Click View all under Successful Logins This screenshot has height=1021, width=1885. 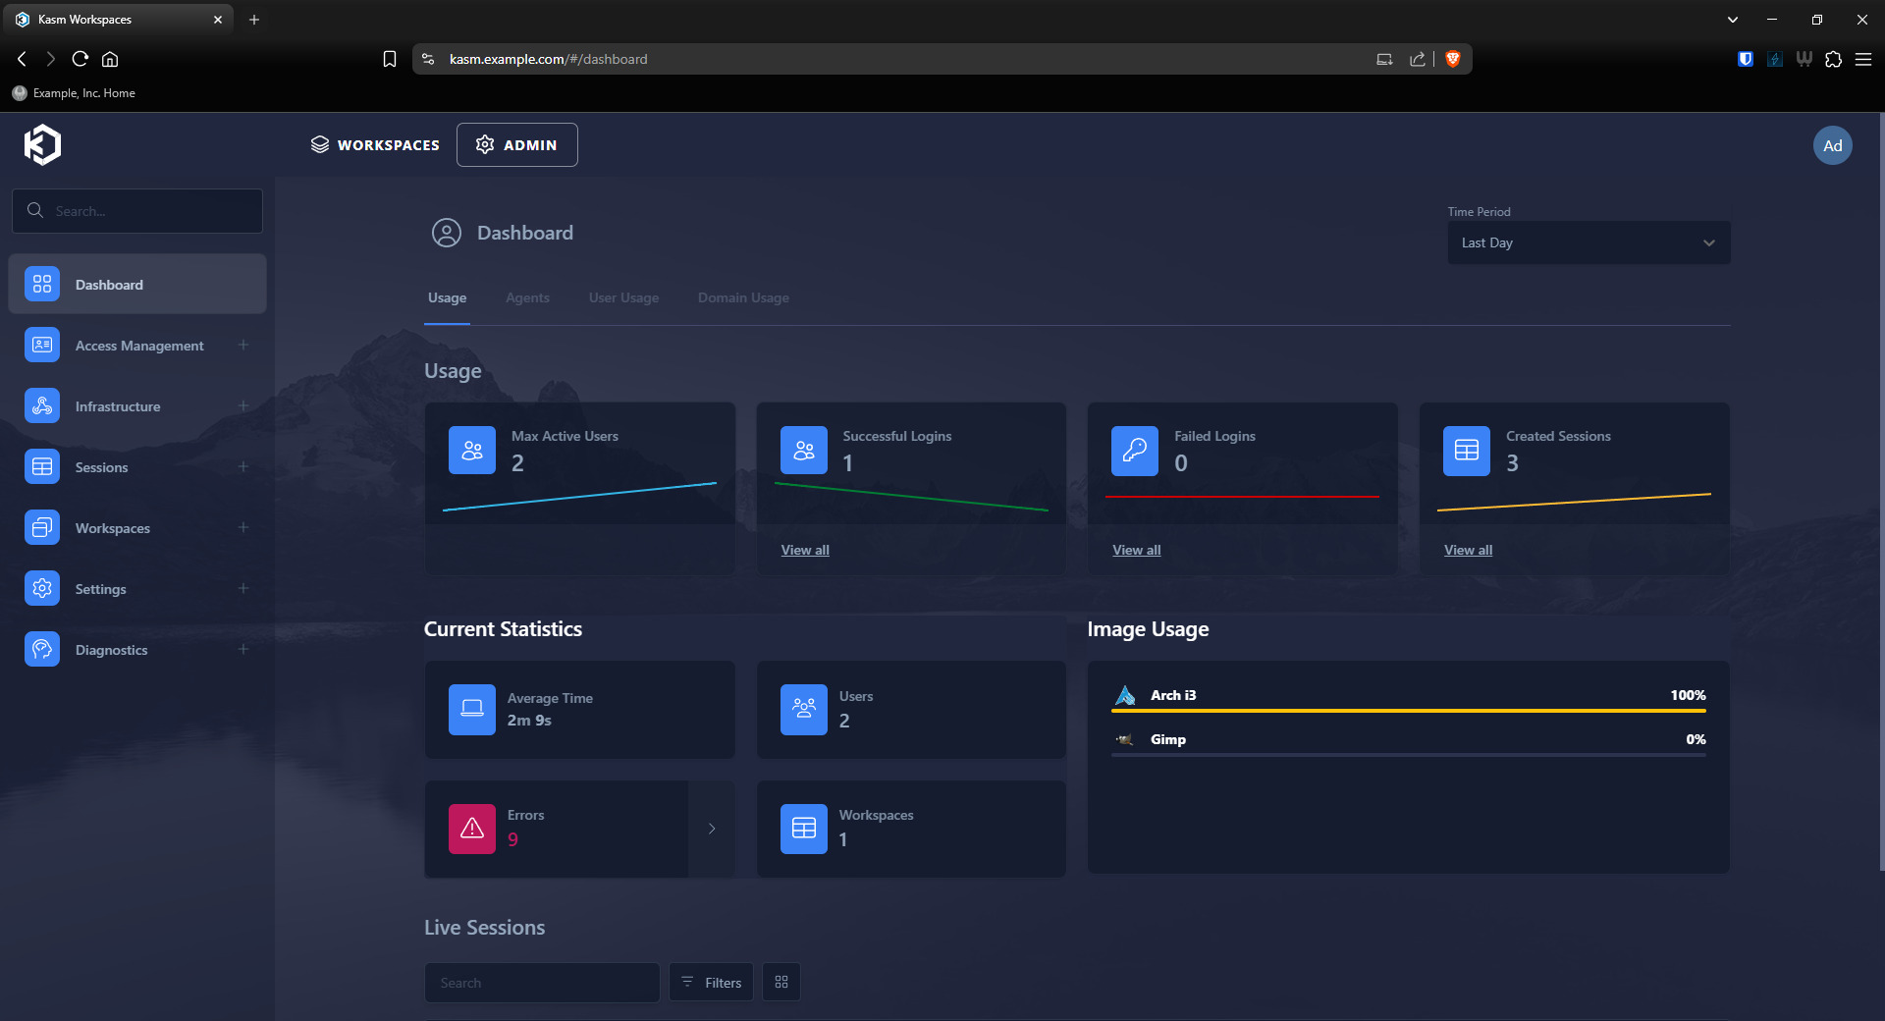tap(805, 551)
